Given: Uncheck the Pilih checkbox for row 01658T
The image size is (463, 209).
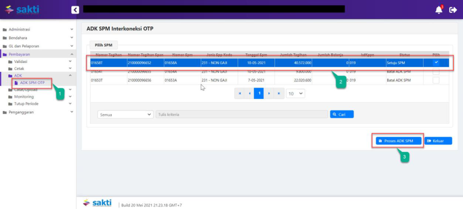Looking at the screenshot, I should pyautogui.click(x=436, y=63).
